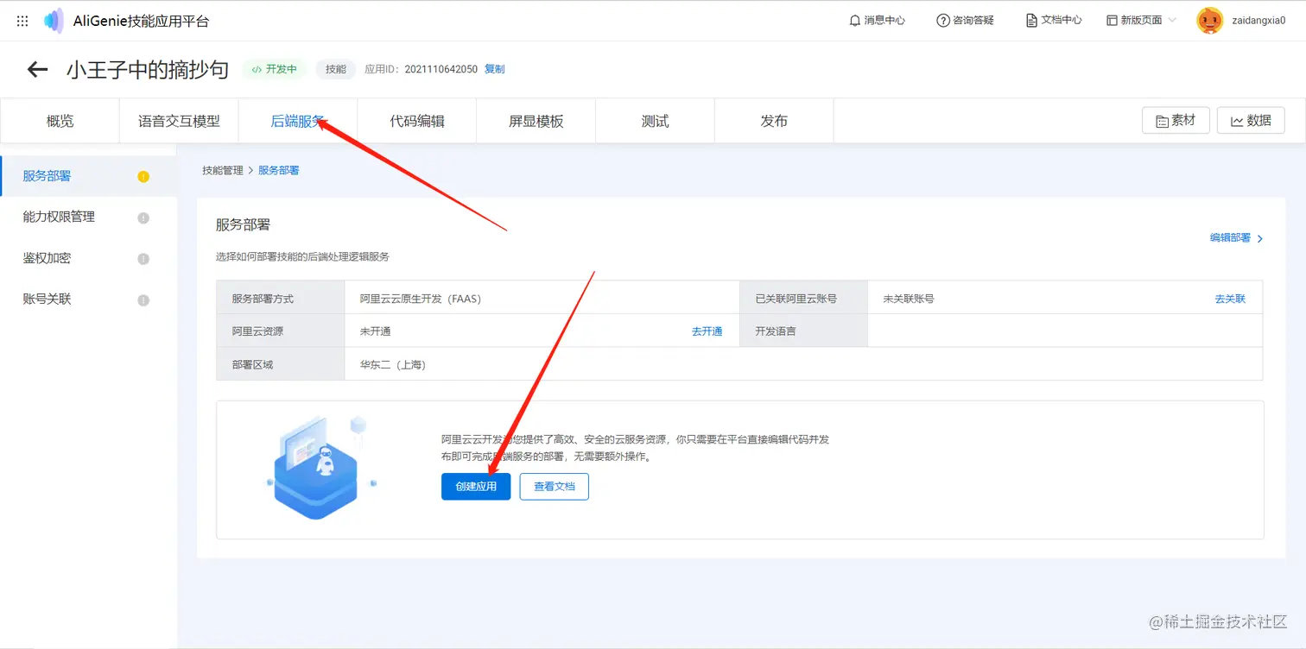The width and height of the screenshot is (1306, 649).
Task: Open 账号关联 in the sidebar
Action: coord(88,299)
